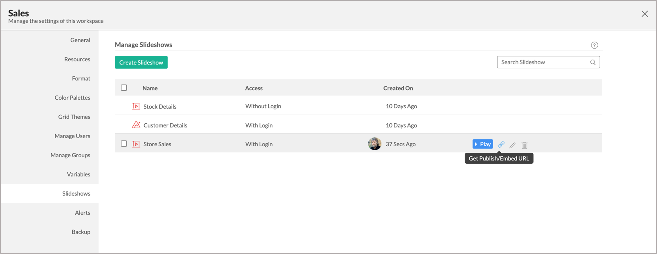Click 'Without Login' access for Stock Details
Image resolution: width=657 pixels, height=254 pixels.
tap(263, 106)
